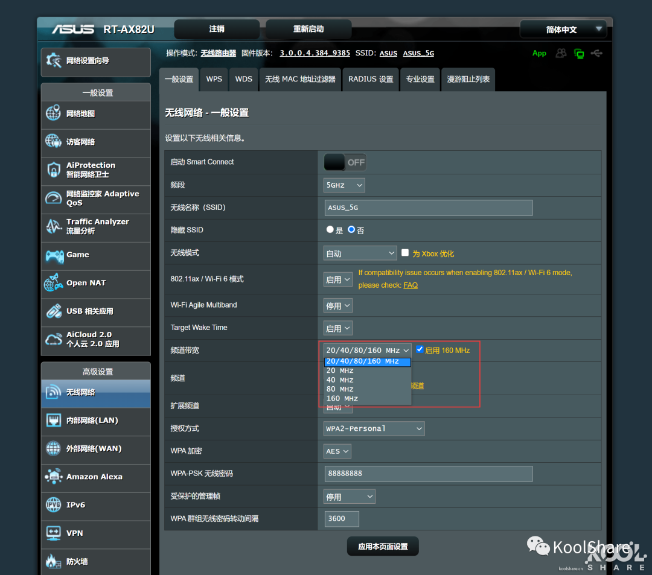Click the green network clients status icon
This screenshot has width=652, height=575.
click(579, 53)
